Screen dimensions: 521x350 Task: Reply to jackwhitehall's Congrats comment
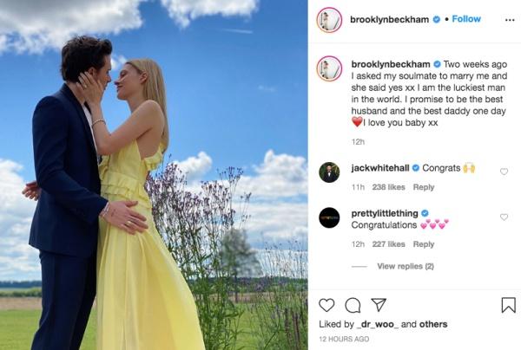pos(424,187)
